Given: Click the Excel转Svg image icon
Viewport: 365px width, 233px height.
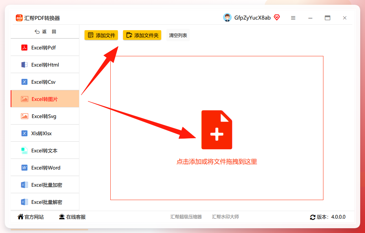Looking at the screenshot, I should click(24, 116).
